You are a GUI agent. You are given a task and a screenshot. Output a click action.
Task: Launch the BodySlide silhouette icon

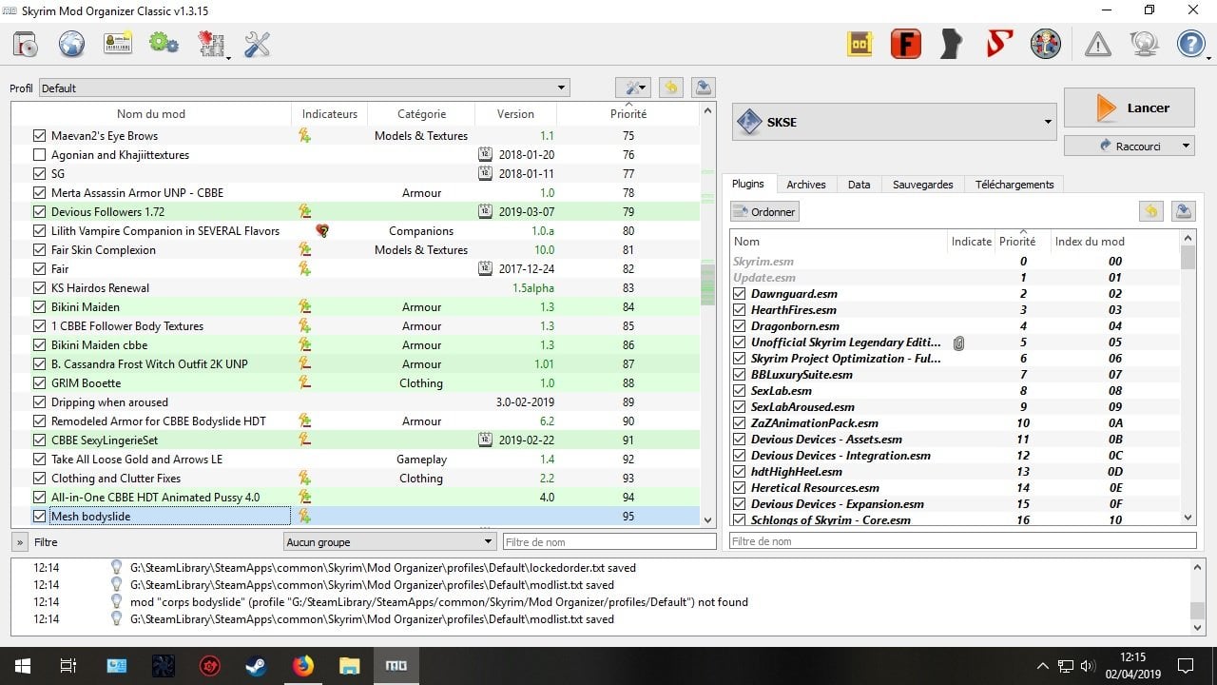click(952, 44)
